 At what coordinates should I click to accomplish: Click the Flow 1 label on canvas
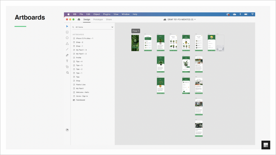[136, 31]
